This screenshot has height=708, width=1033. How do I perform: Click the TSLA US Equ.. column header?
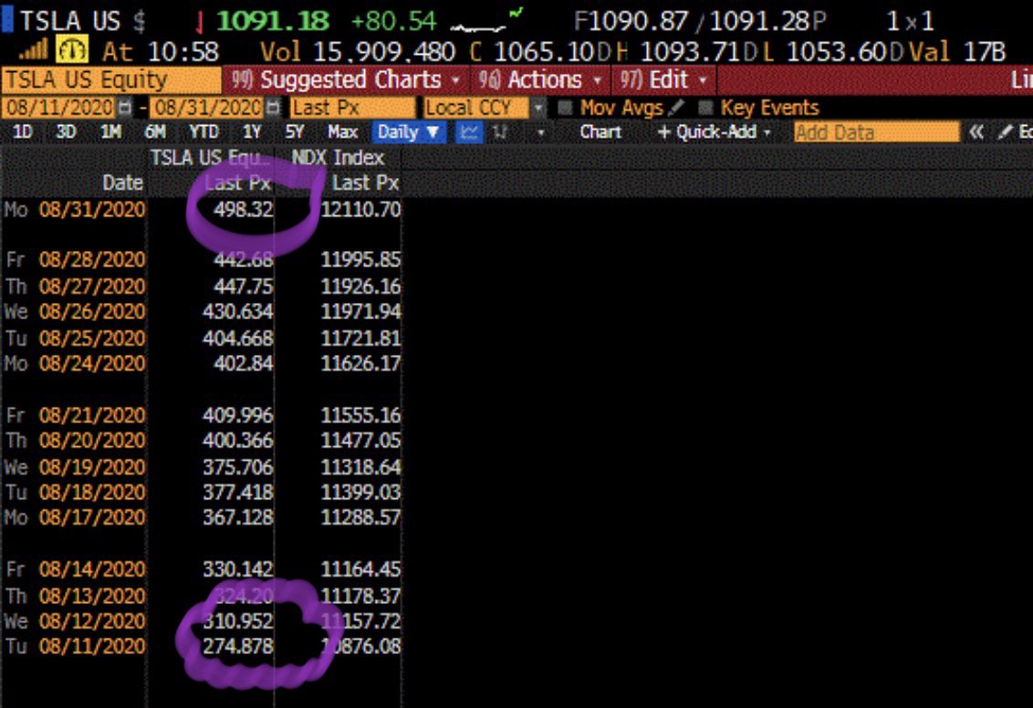point(211,158)
